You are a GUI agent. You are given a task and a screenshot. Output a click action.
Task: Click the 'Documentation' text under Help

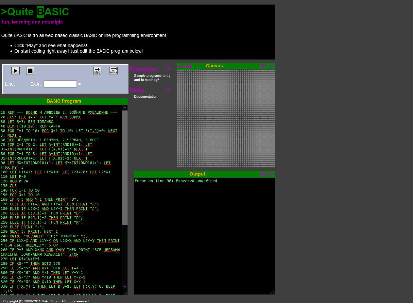click(x=146, y=97)
